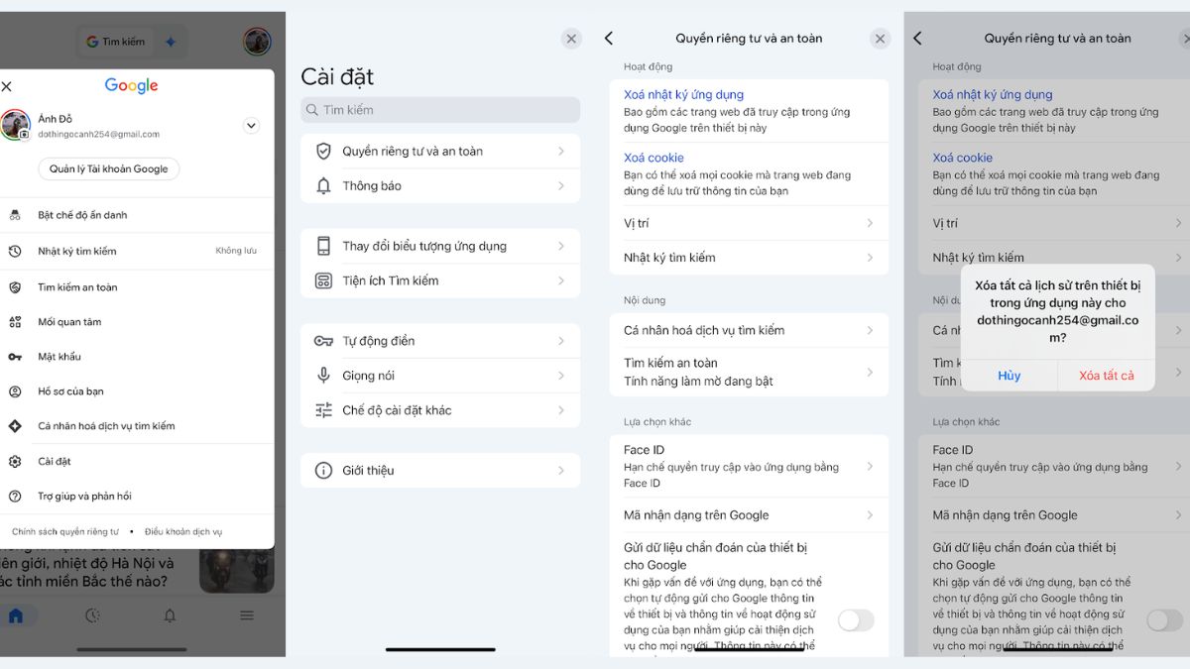The height and width of the screenshot is (669, 1190).
Task: Open Face ID chevron on undimmed privacy screen
Action: tap(870, 466)
